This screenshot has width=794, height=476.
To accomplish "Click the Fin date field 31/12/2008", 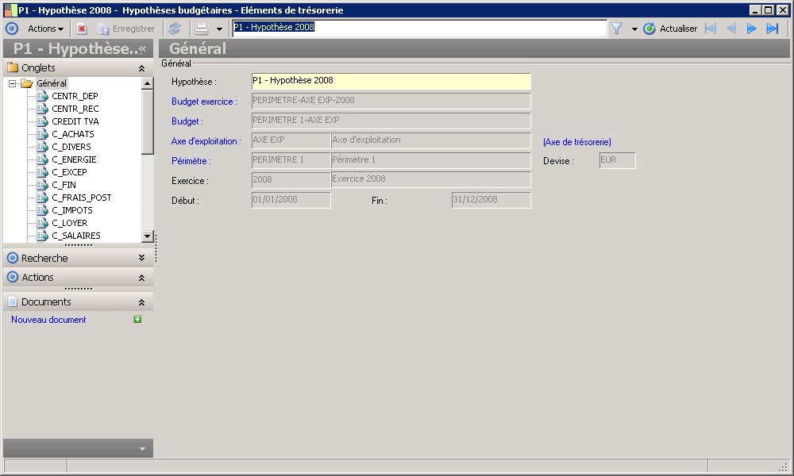I will [491, 200].
